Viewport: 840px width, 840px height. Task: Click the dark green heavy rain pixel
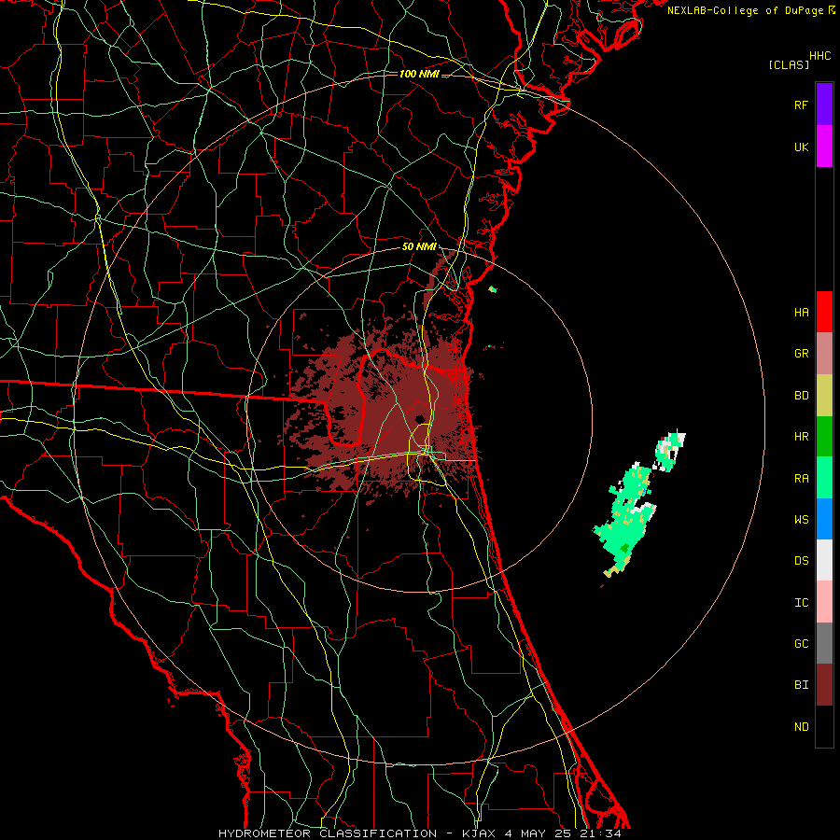[624, 549]
